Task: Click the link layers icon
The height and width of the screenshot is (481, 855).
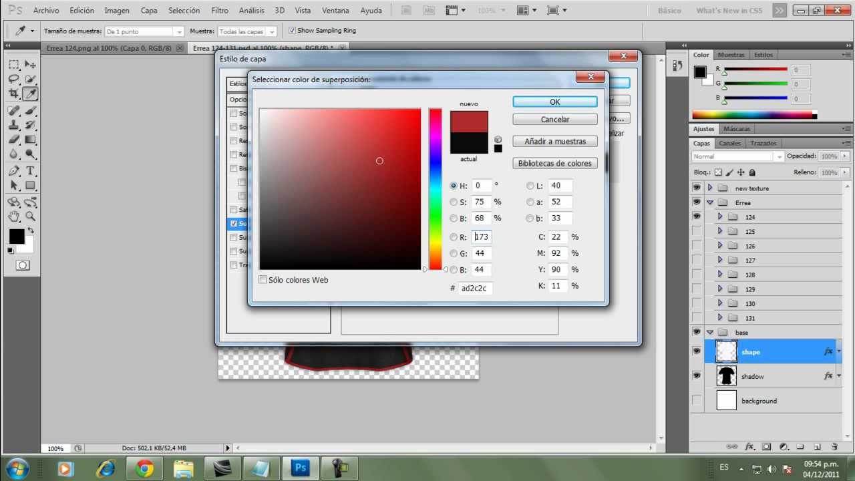Action: 732,446
